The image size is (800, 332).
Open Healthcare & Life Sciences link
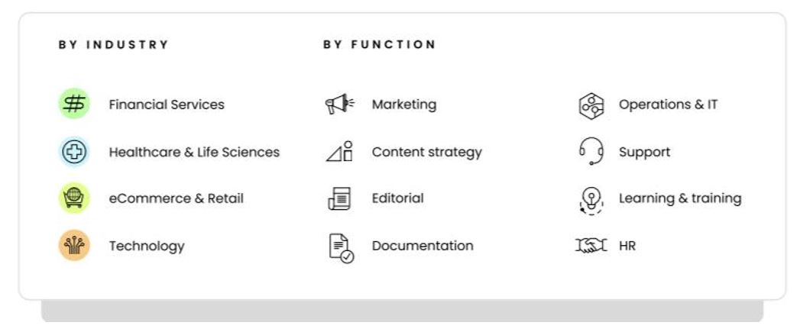tap(194, 152)
